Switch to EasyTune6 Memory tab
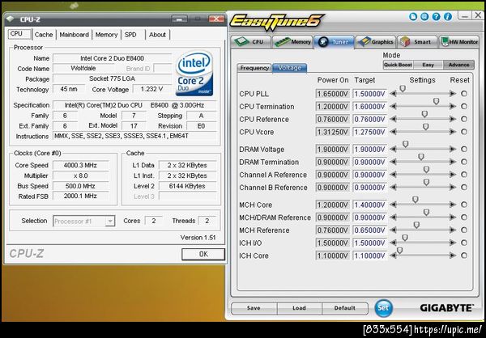486x338 pixels. [292, 42]
